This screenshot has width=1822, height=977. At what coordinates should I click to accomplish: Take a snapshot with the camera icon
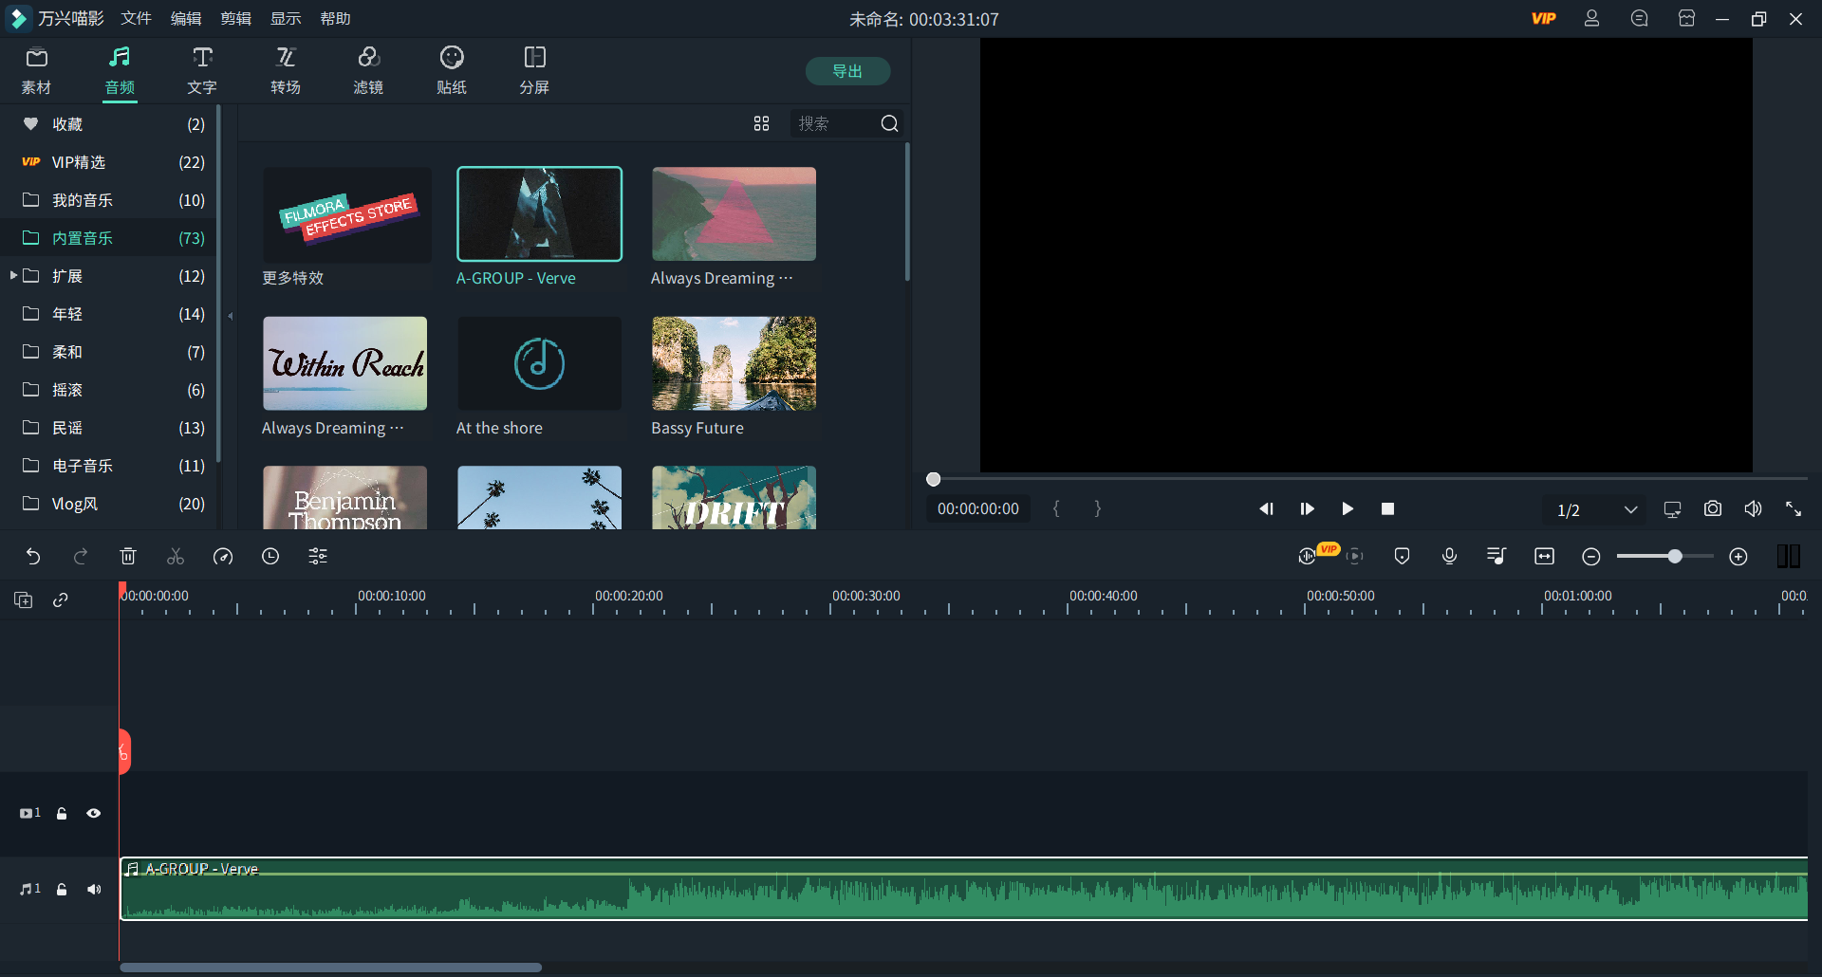(1712, 509)
